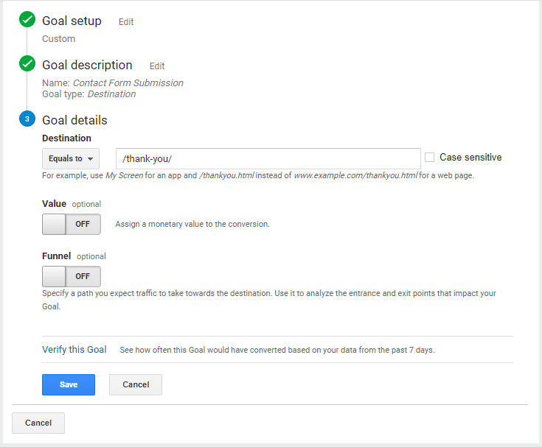Viewport: 542px width, 447px height.
Task: Click the Custom label under Goal setup
Action: coord(59,39)
